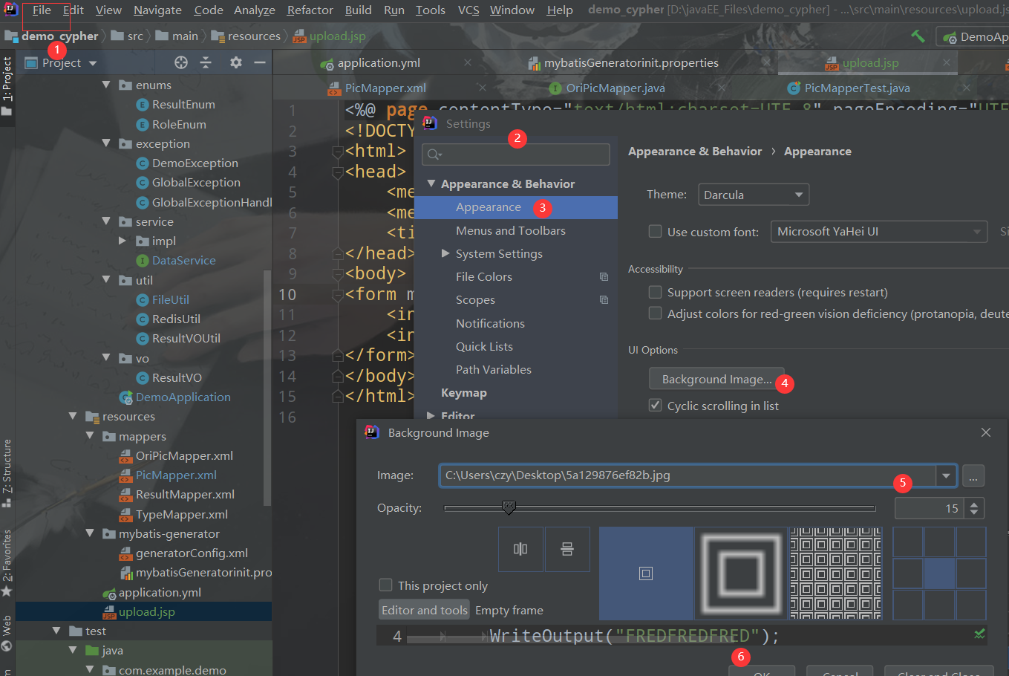This screenshot has height=676, width=1009.
Task: Toggle the Use custom font checkbox
Action: point(655,231)
